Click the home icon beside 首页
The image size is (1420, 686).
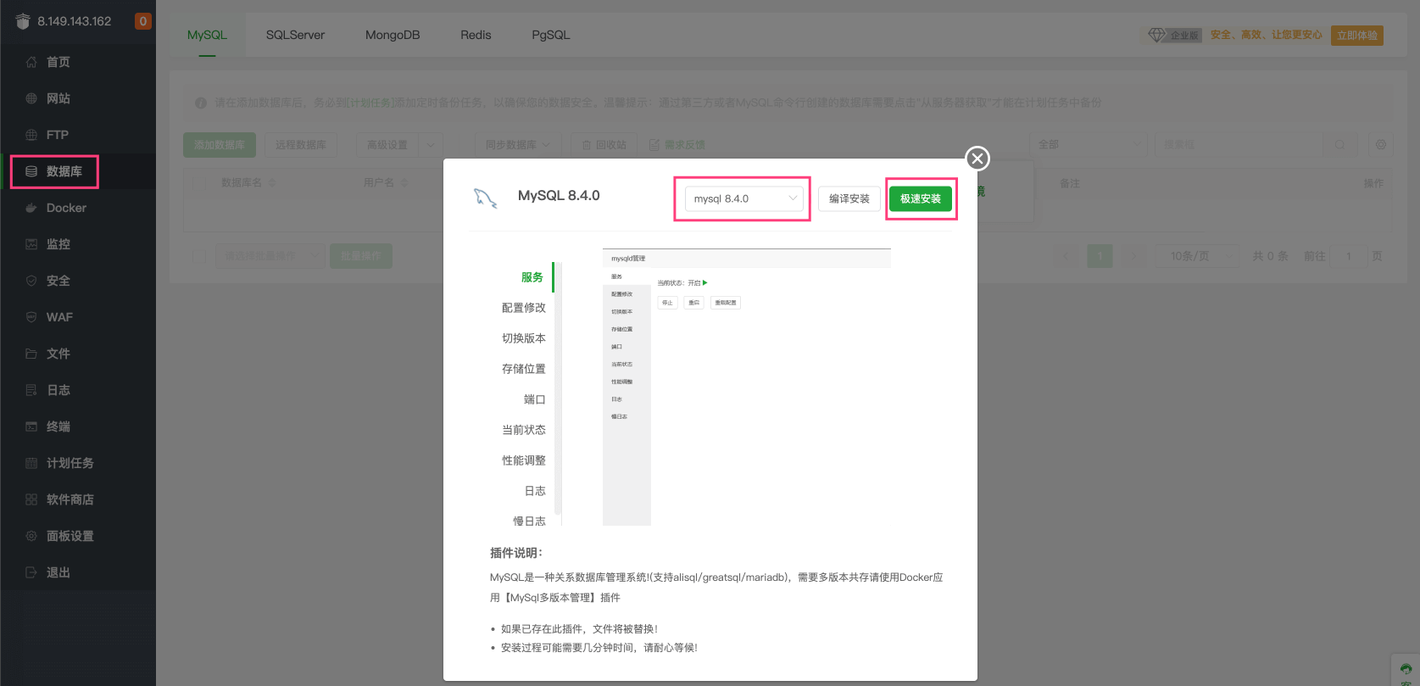click(x=31, y=62)
